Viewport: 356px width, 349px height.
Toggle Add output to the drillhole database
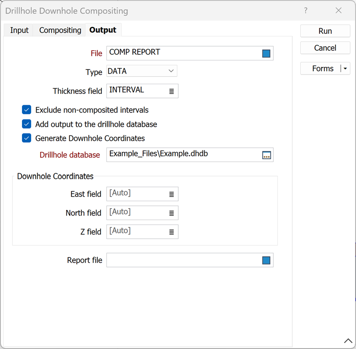(x=27, y=124)
